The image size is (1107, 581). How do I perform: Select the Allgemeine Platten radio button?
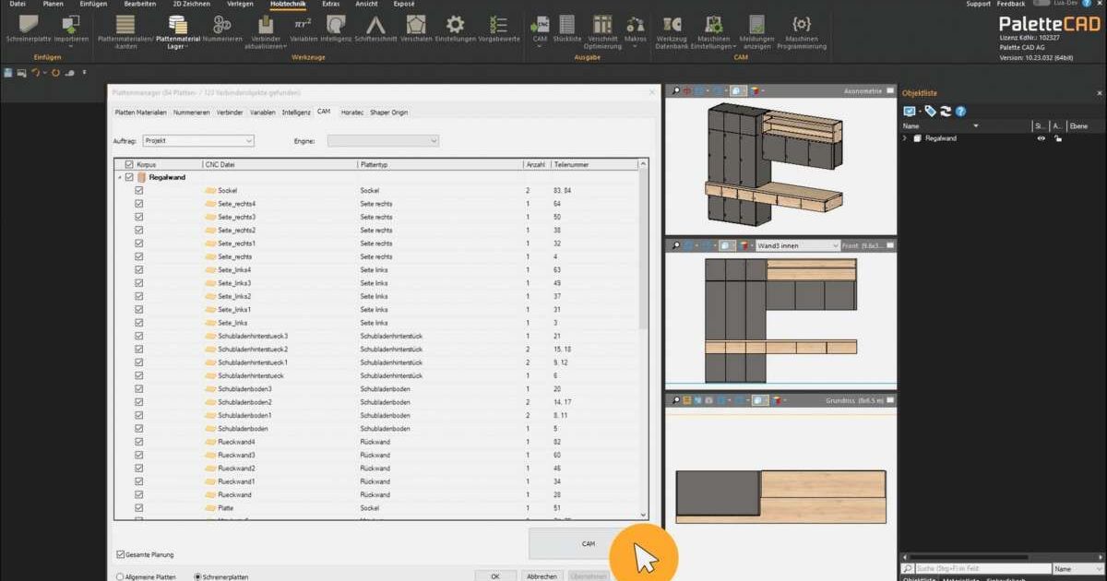pyautogui.click(x=120, y=576)
